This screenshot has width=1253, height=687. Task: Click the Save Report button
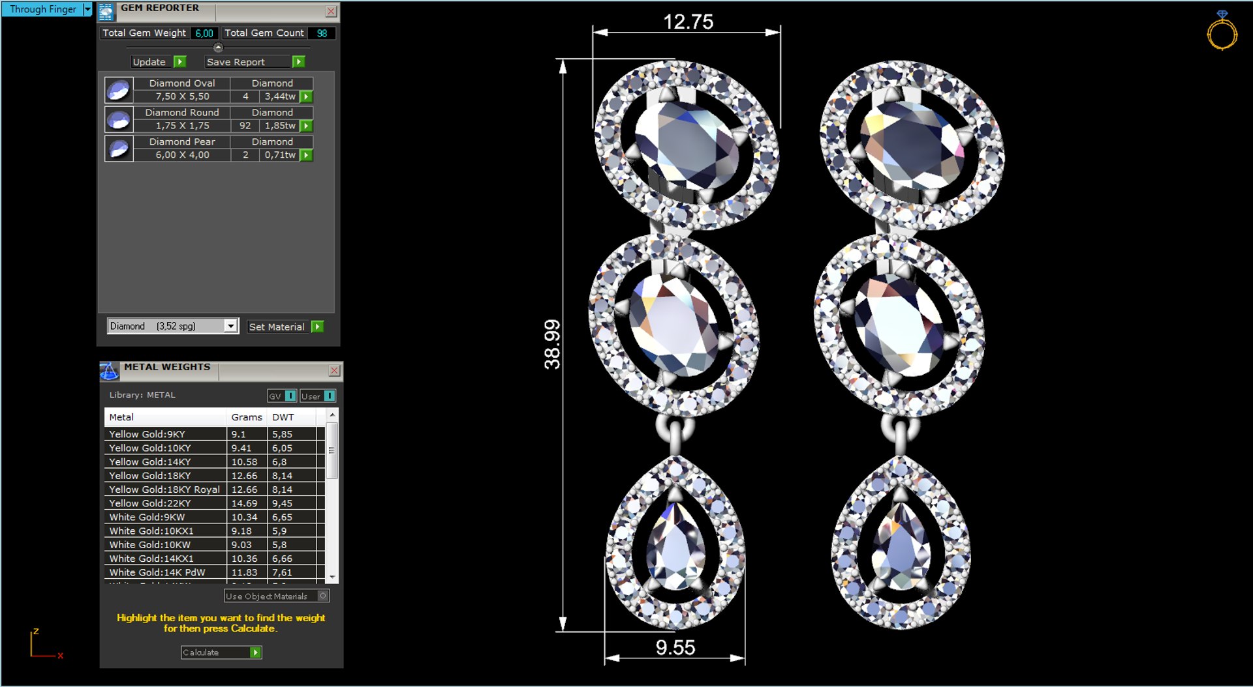(x=248, y=62)
